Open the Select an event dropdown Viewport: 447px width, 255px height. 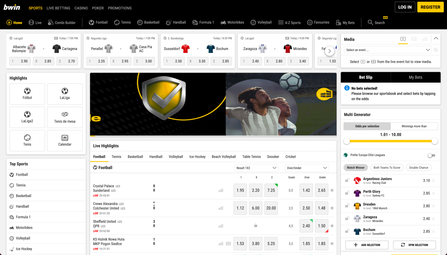coord(388,50)
